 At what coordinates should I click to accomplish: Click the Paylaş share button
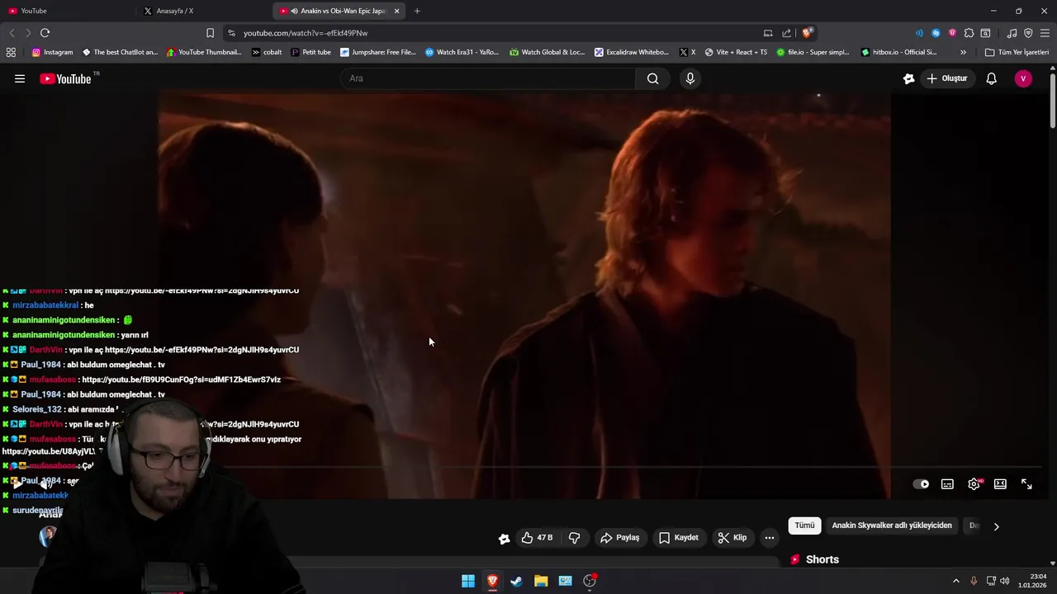(620, 538)
